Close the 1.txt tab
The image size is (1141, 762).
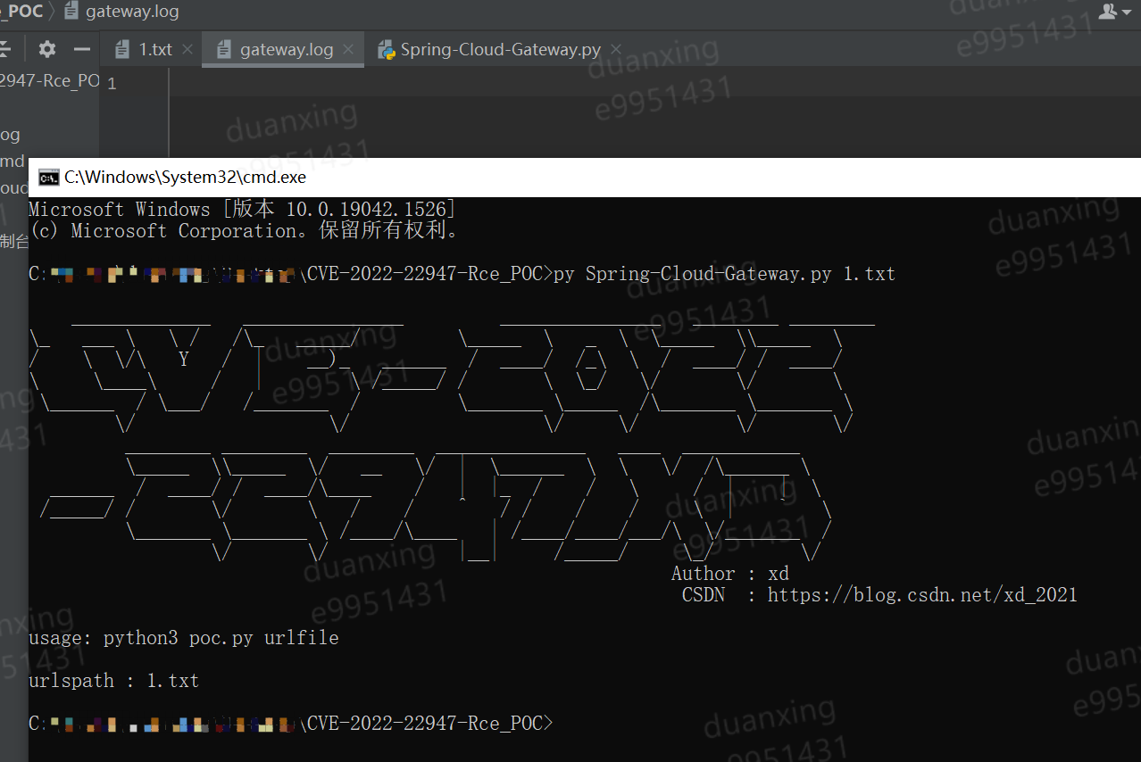[x=187, y=49]
